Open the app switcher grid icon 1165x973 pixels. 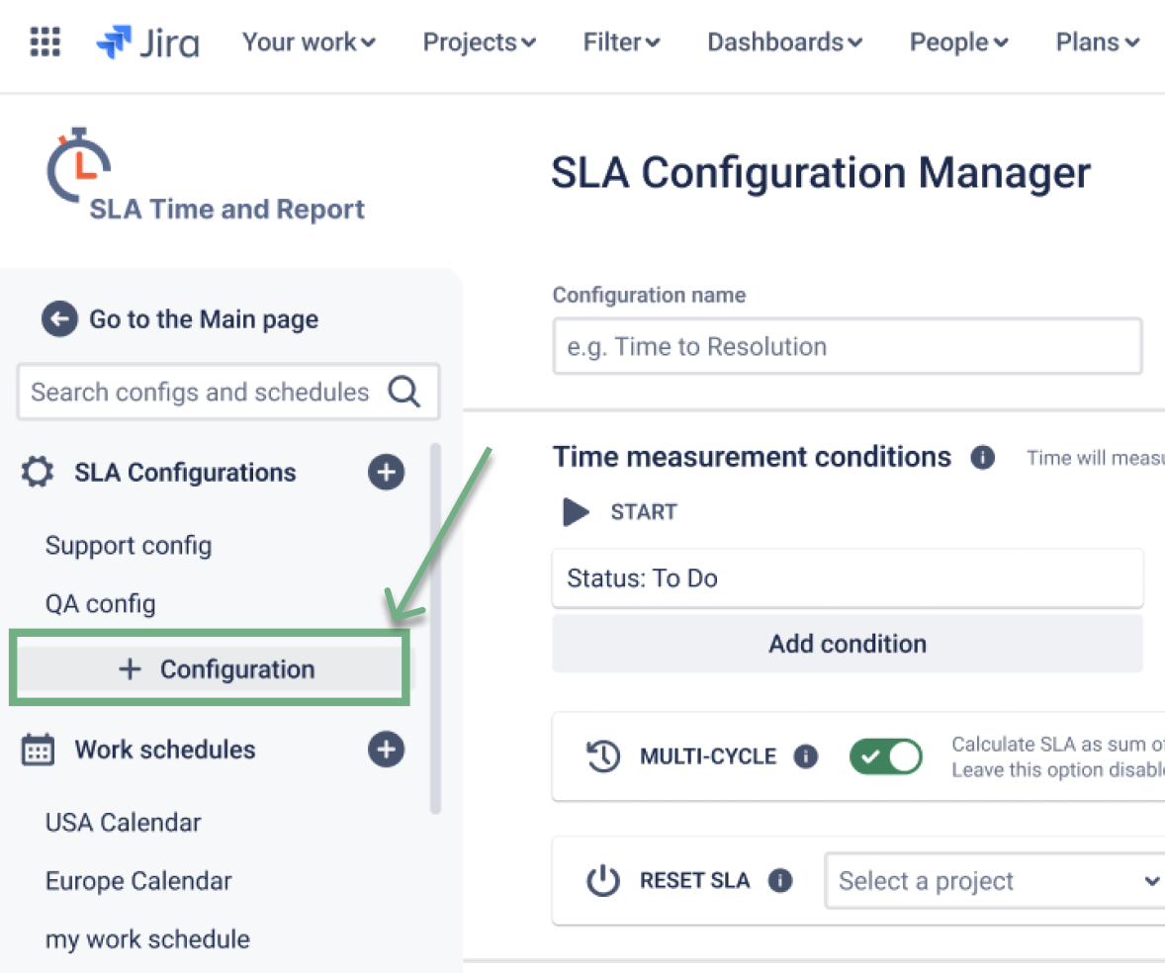(45, 42)
